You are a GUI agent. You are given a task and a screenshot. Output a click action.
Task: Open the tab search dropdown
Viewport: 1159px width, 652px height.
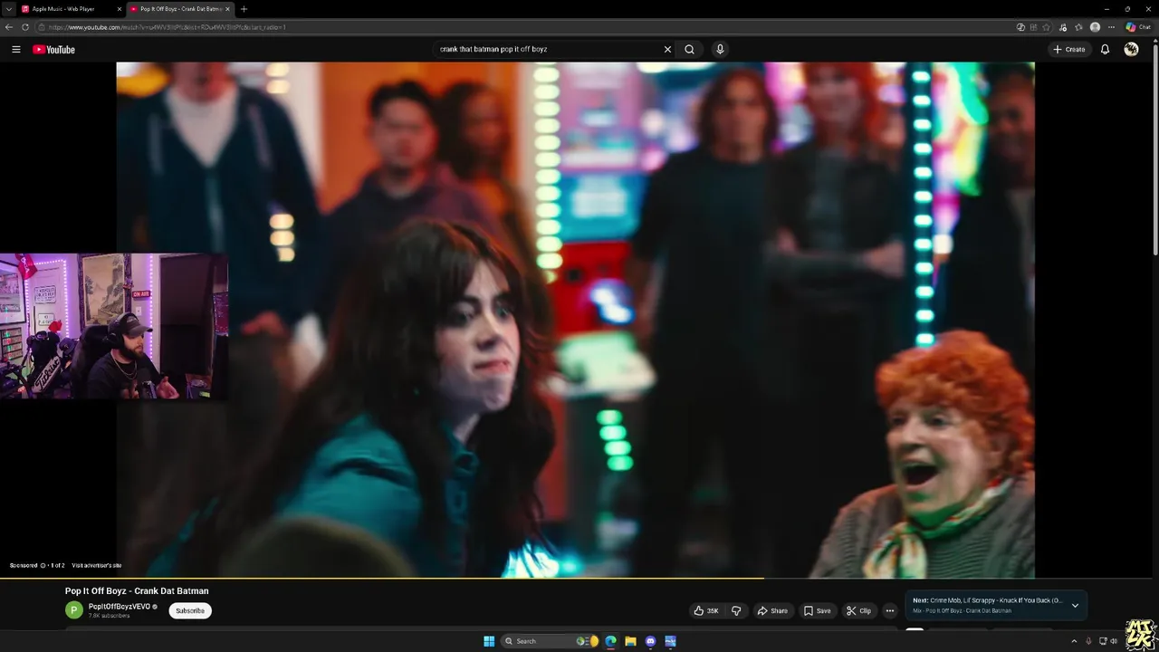click(x=8, y=9)
